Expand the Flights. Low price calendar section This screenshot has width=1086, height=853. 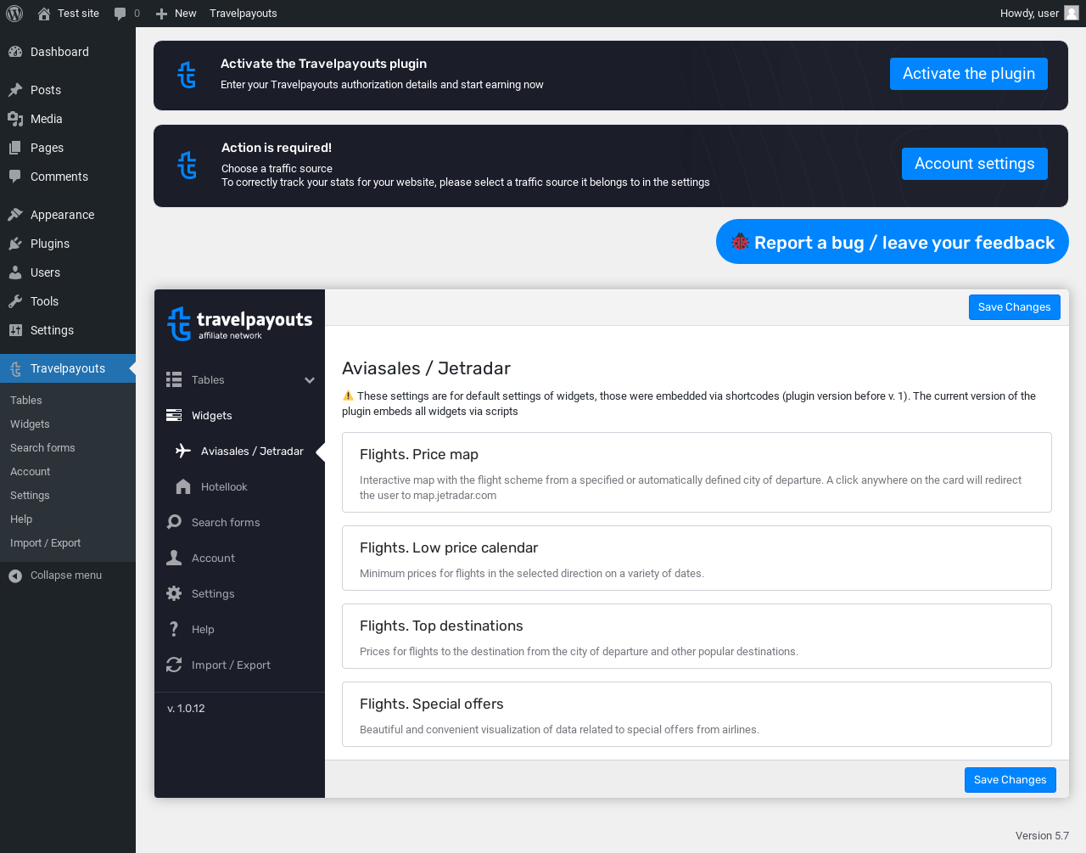coord(697,558)
